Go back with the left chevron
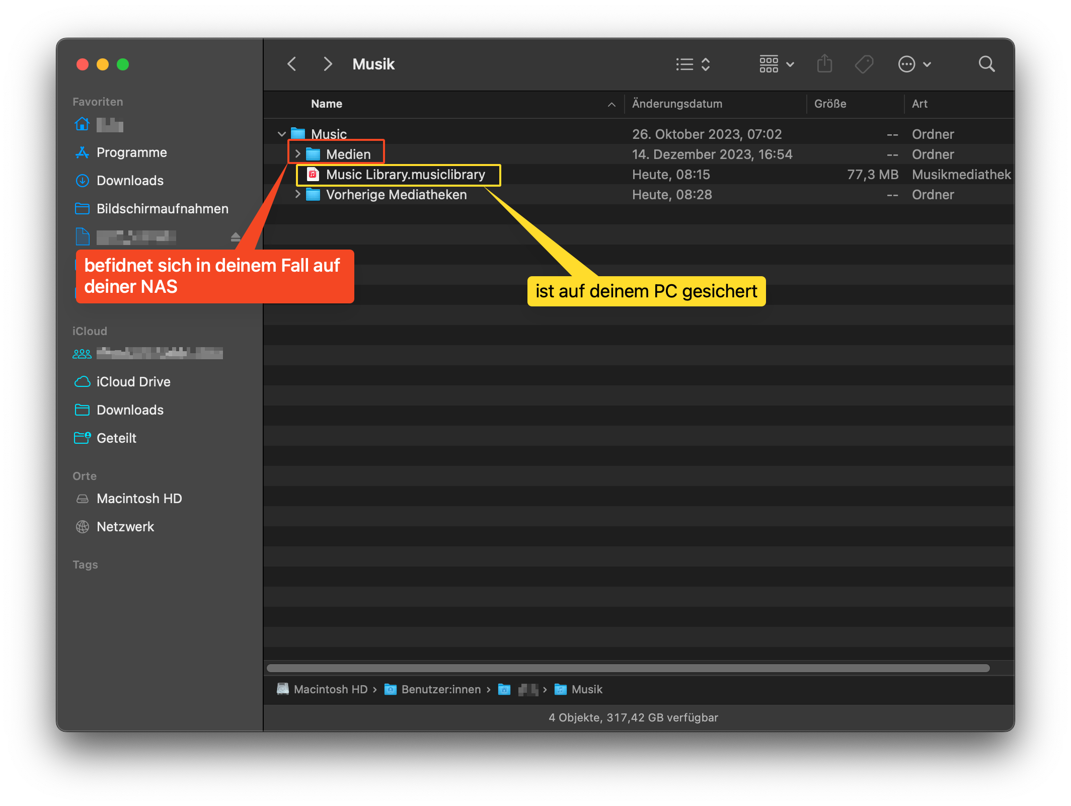 pyautogui.click(x=291, y=64)
